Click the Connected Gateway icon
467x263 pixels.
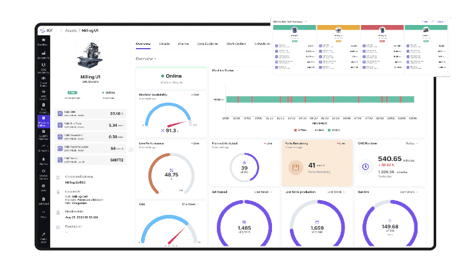coord(58,178)
